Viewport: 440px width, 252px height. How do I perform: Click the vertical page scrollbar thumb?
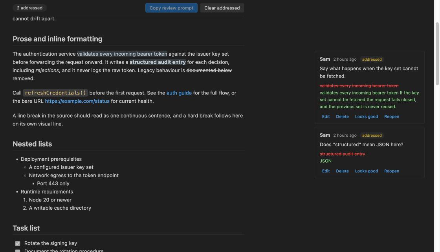click(x=437, y=54)
